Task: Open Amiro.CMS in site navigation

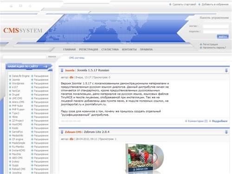Action: pyautogui.click(x=18, y=102)
